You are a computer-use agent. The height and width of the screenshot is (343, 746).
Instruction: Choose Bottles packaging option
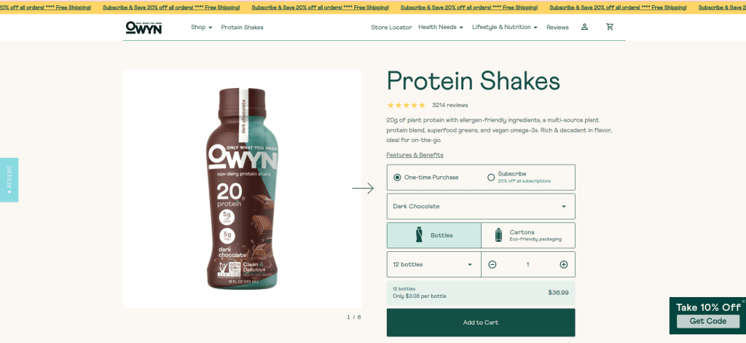[434, 235]
